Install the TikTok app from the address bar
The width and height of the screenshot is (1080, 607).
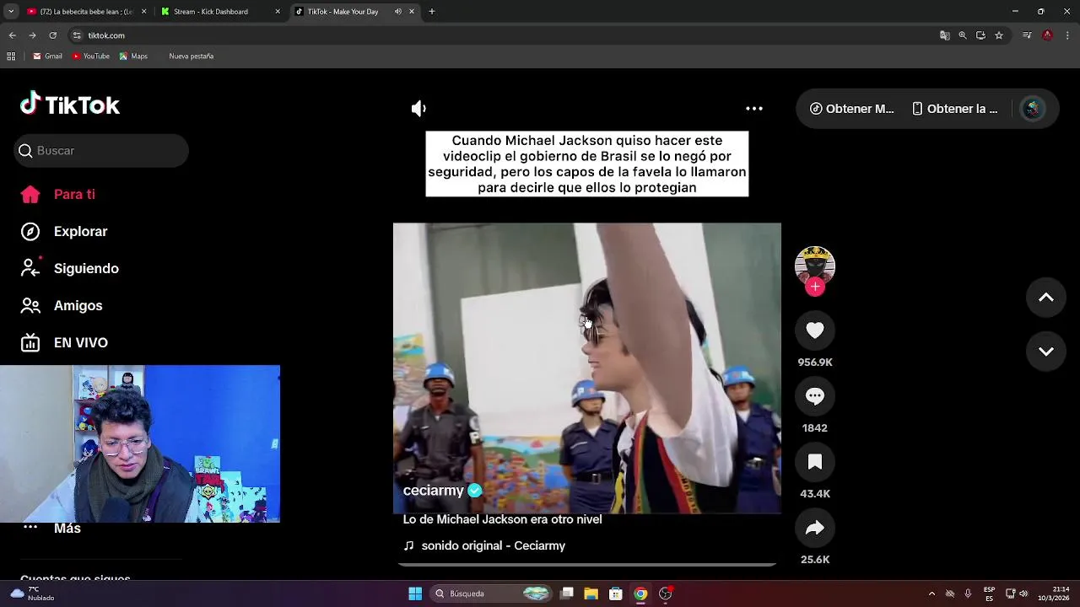click(980, 35)
